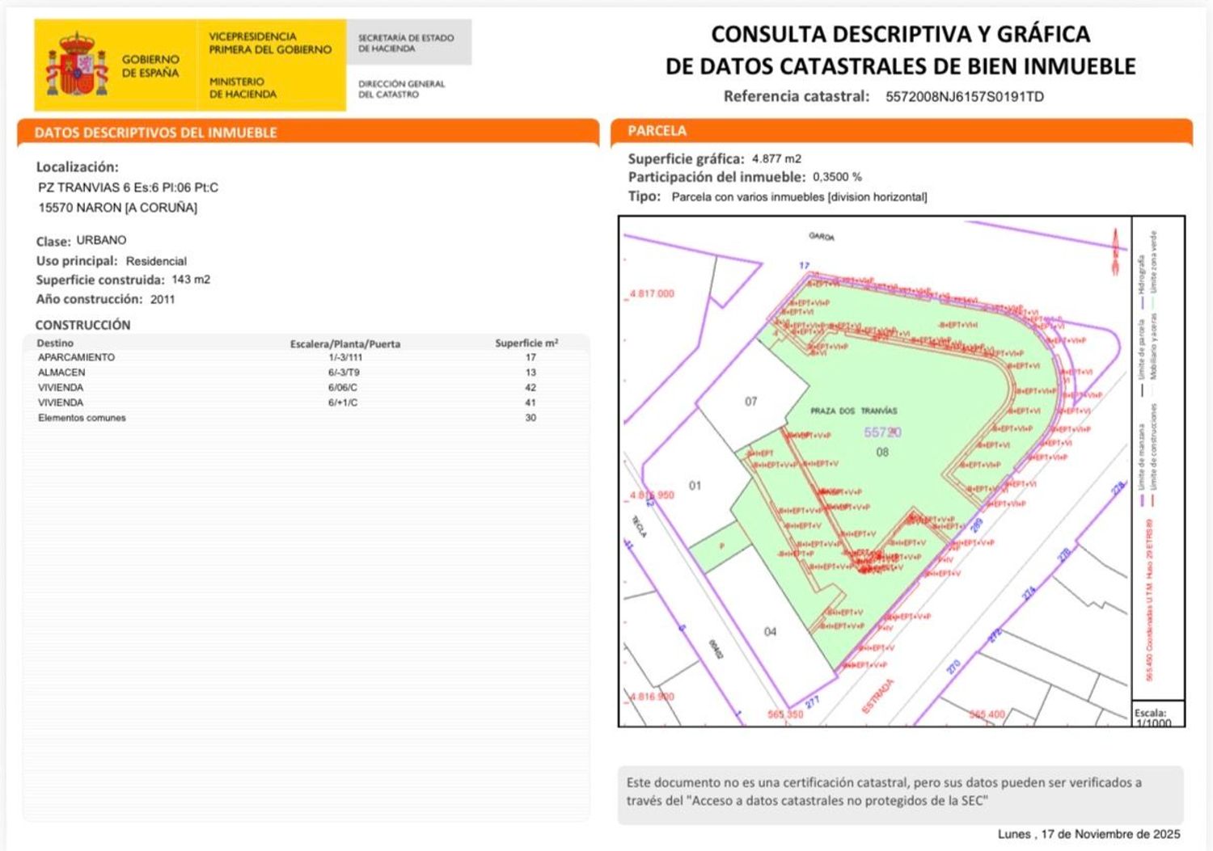Click parcel '04' on the map
The width and height of the screenshot is (1213, 851).
click(770, 632)
